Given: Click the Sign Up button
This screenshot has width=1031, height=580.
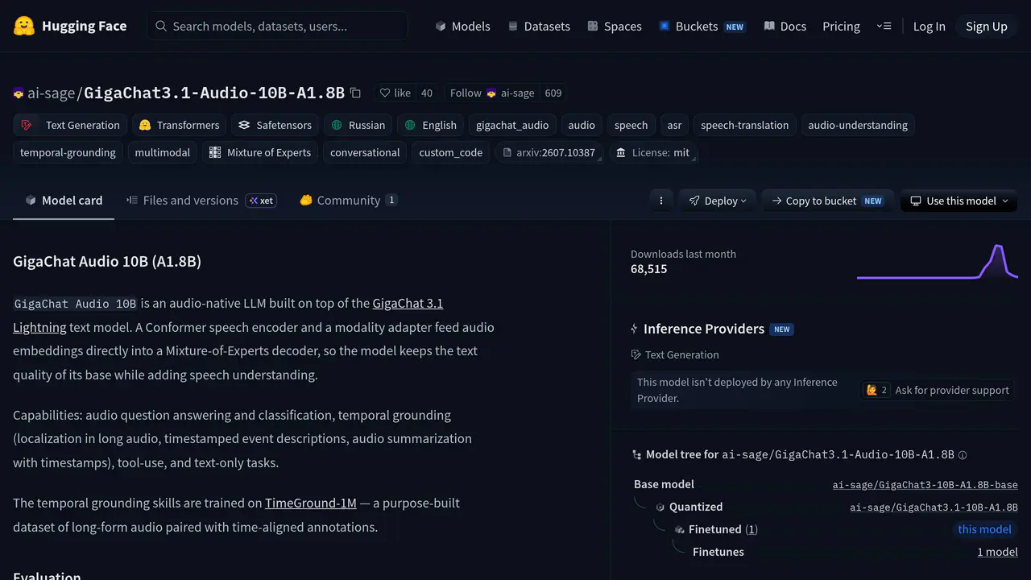Looking at the screenshot, I should (987, 26).
